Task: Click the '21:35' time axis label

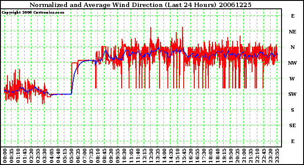Action: pyautogui.click(x=251, y=156)
